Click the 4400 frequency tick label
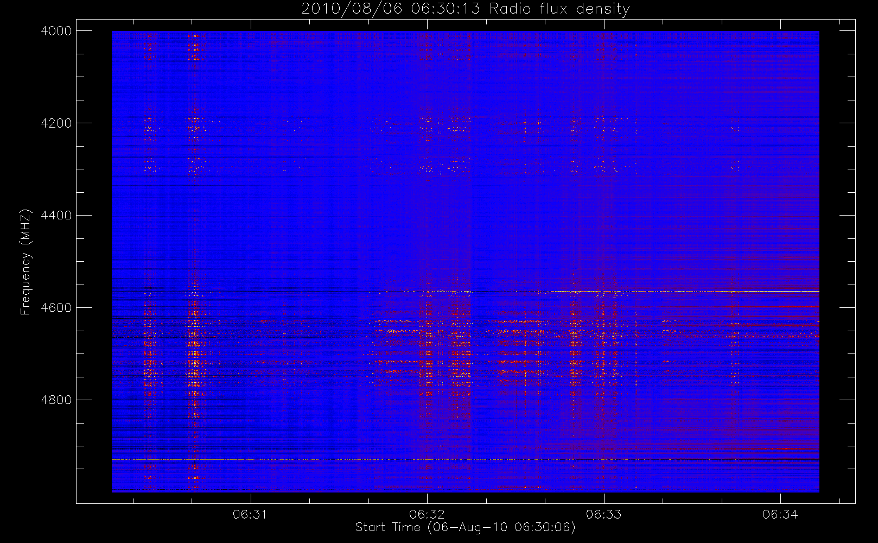Viewport: 878px width, 543px height. (56, 216)
